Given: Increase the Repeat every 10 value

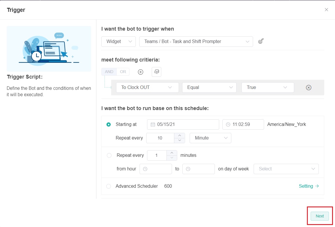Looking at the screenshot, I should (x=180, y=135).
